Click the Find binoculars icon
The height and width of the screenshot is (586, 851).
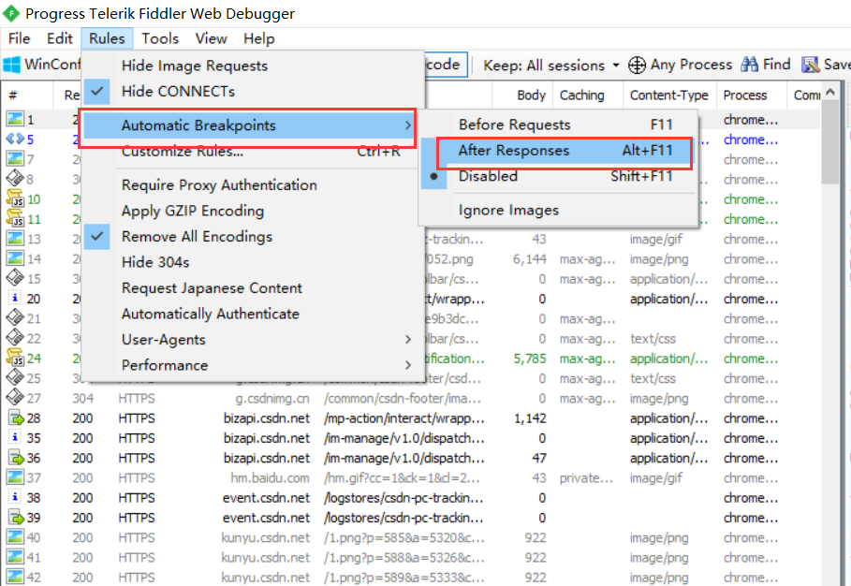pos(750,65)
